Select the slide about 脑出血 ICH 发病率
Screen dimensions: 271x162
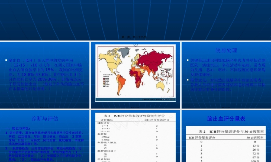[x=45, y=75]
